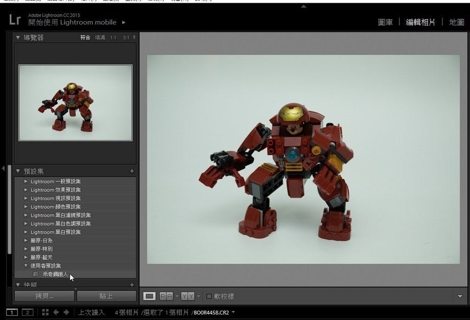Click the Lr Lightroom logo
The height and width of the screenshot is (320, 470).
(x=15, y=19)
